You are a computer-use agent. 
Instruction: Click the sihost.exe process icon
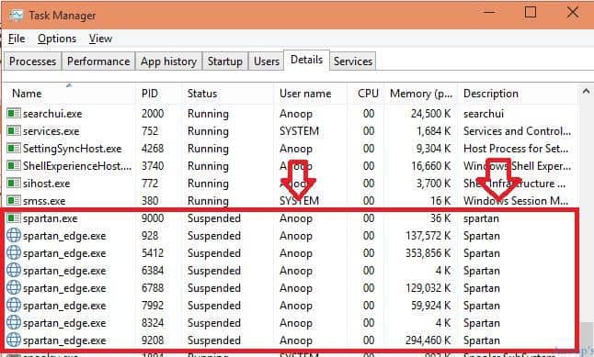(x=14, y=183)
